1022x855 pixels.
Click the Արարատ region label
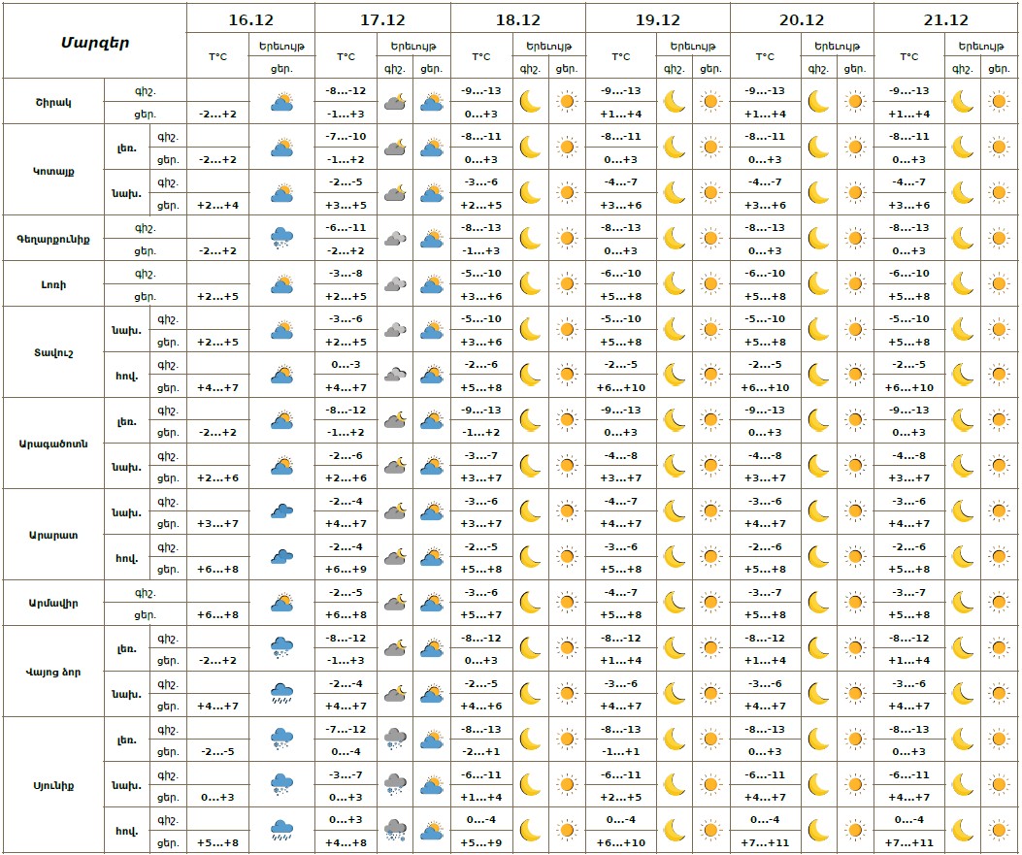click(x=54, y=534)
